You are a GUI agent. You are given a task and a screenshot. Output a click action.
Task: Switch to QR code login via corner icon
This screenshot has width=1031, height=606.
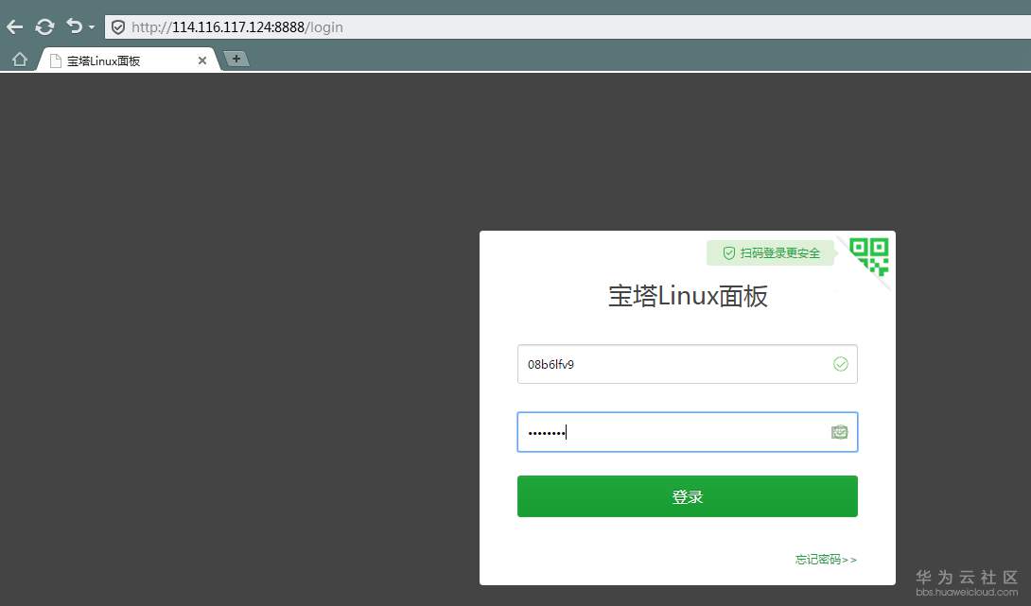pos(869,256)
